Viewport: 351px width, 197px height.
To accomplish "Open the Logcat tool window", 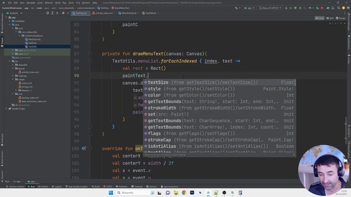I will pos(56,187).
